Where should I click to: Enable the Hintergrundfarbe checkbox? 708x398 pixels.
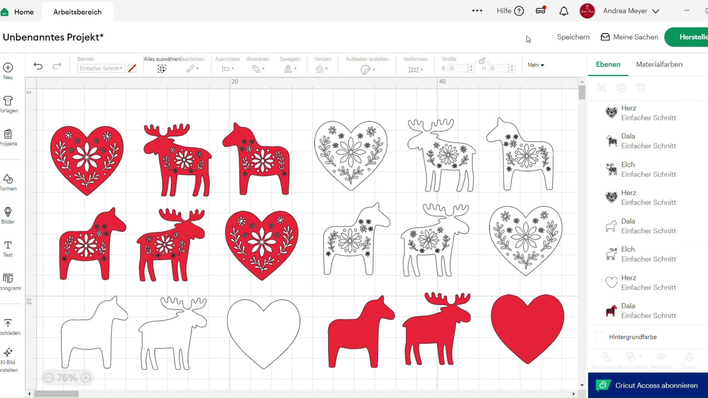click(600, 336)
